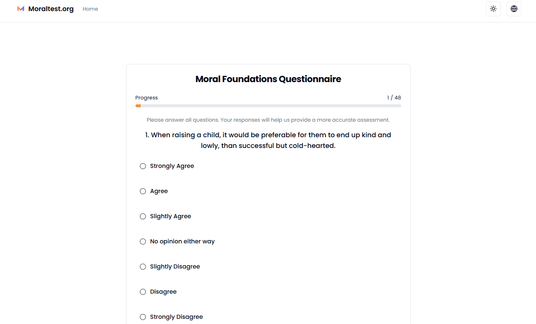Screen dimensions: 536x324
Task: Choose the Agree radio button
Action: coord(143,191)
